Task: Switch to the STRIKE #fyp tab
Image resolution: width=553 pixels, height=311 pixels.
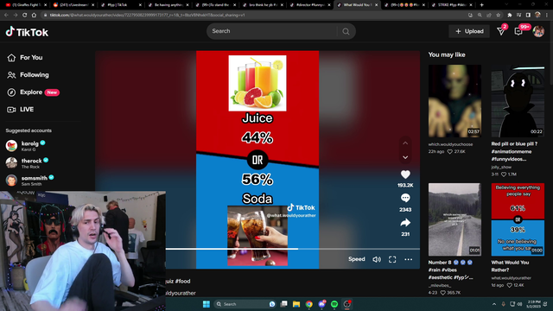Action: 452,5
